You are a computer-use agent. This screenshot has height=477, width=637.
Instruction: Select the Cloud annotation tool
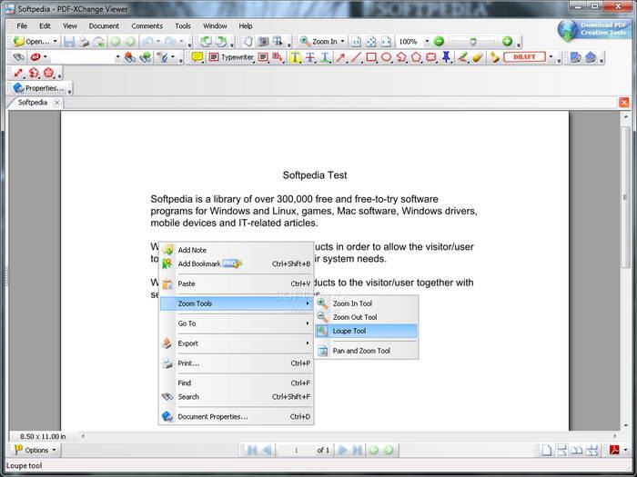coord(431,57)
